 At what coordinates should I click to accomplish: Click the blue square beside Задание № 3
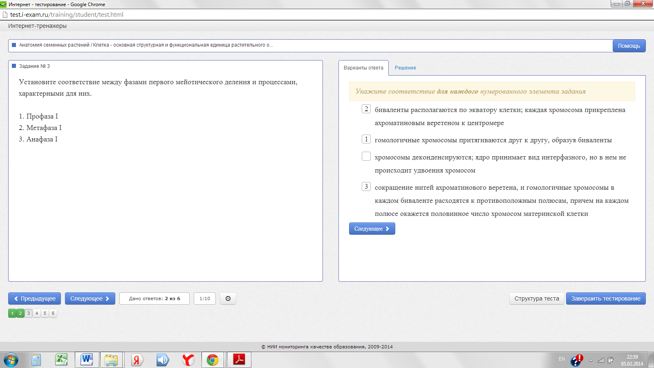tap(14, 66)
